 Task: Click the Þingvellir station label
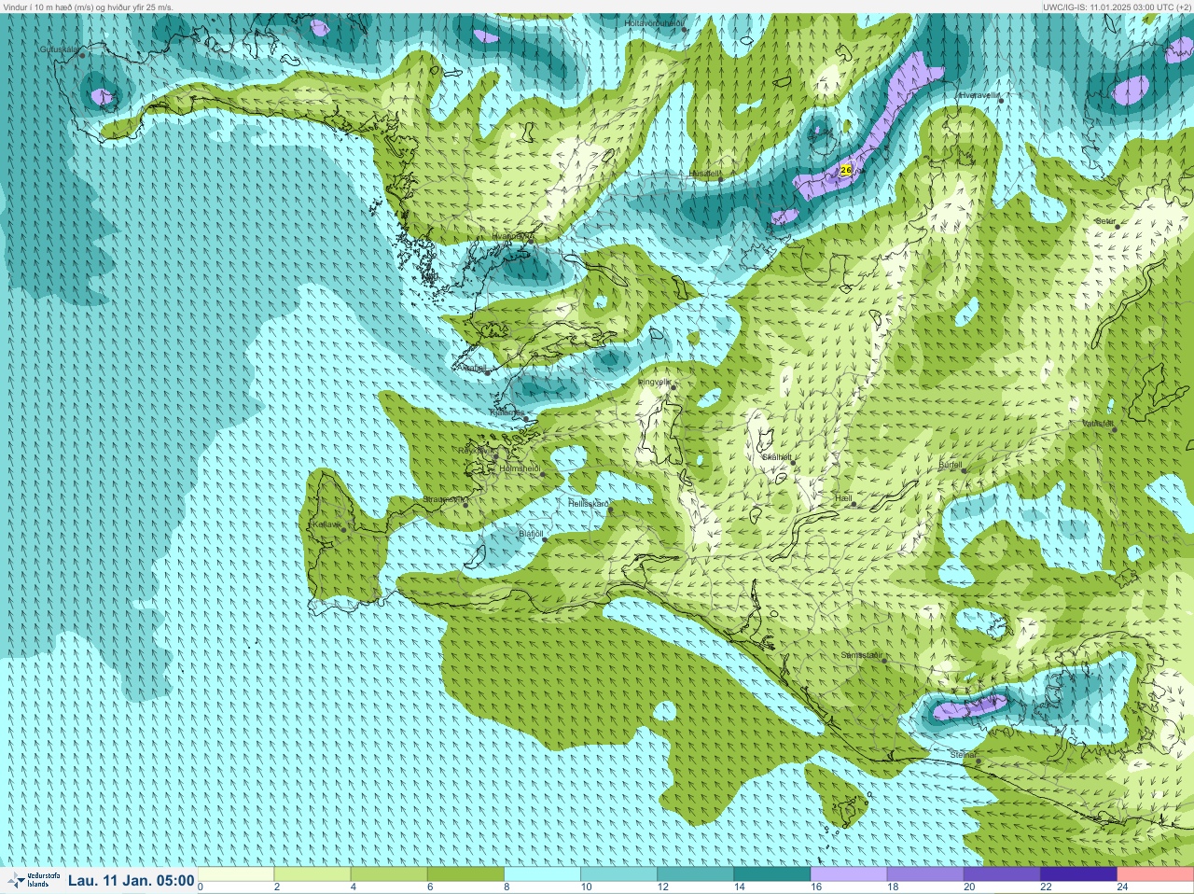[654, 382]
